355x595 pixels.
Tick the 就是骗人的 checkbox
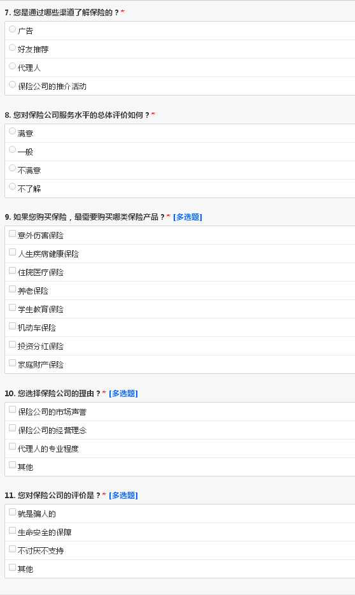[13, 512]
